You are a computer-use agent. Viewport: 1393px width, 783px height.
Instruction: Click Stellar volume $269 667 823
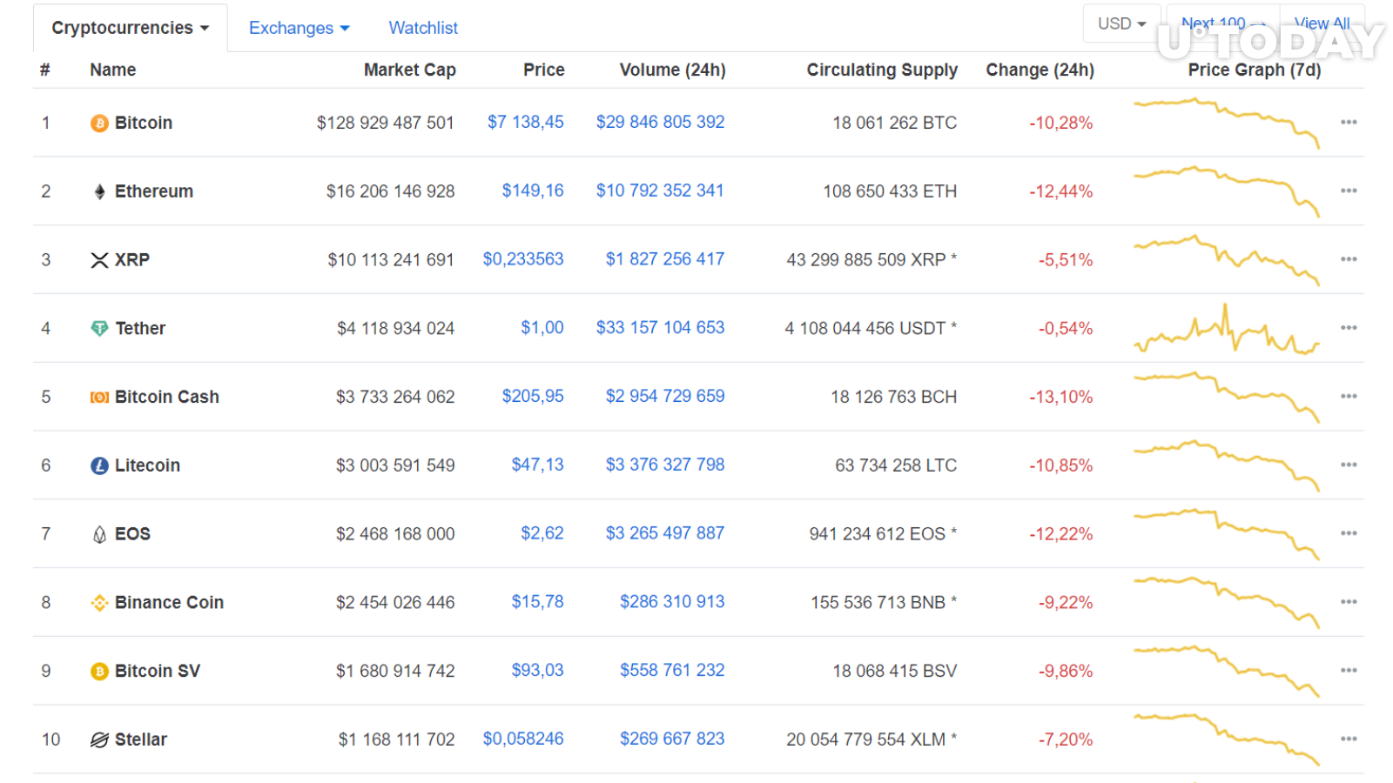click(672, 739)
